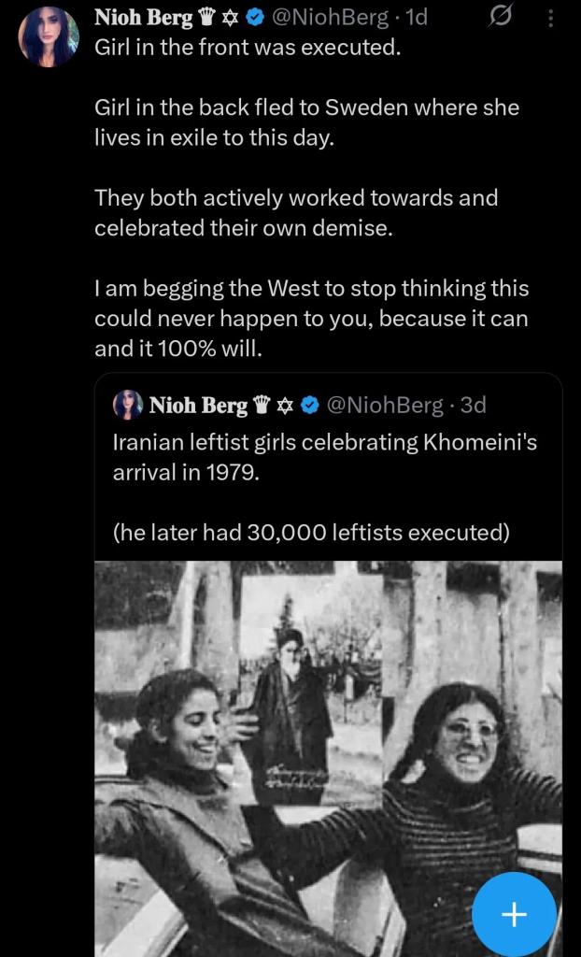Tap the blue verified badge in top post

click(253, 18)
